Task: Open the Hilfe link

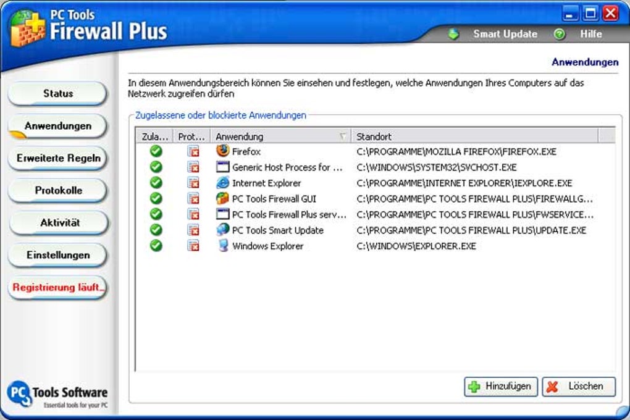Action: tap(590, 34)
